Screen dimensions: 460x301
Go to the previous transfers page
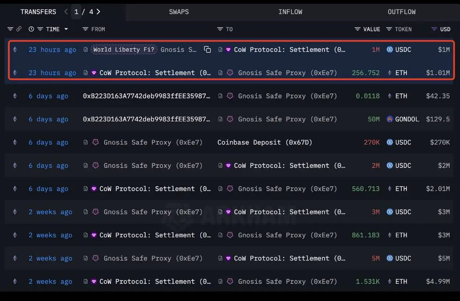[x=66, y=12]
